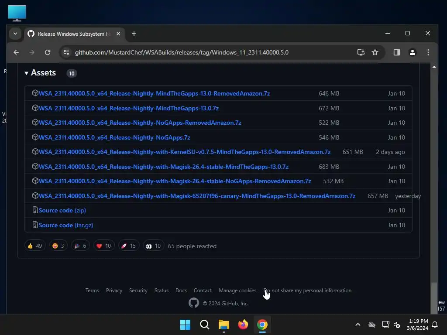Click the scrollbar up arrow
447x335 pixels.
434,67
